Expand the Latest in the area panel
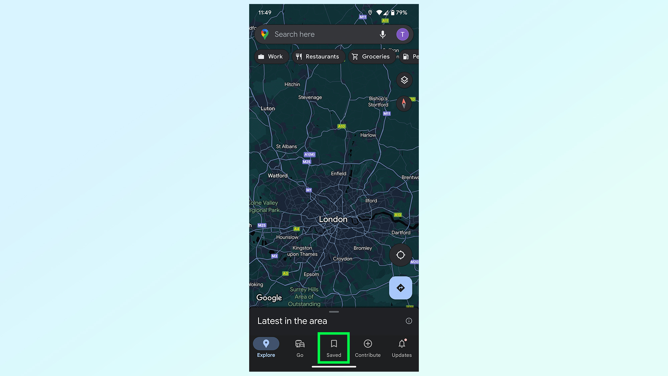 [334, 311]
